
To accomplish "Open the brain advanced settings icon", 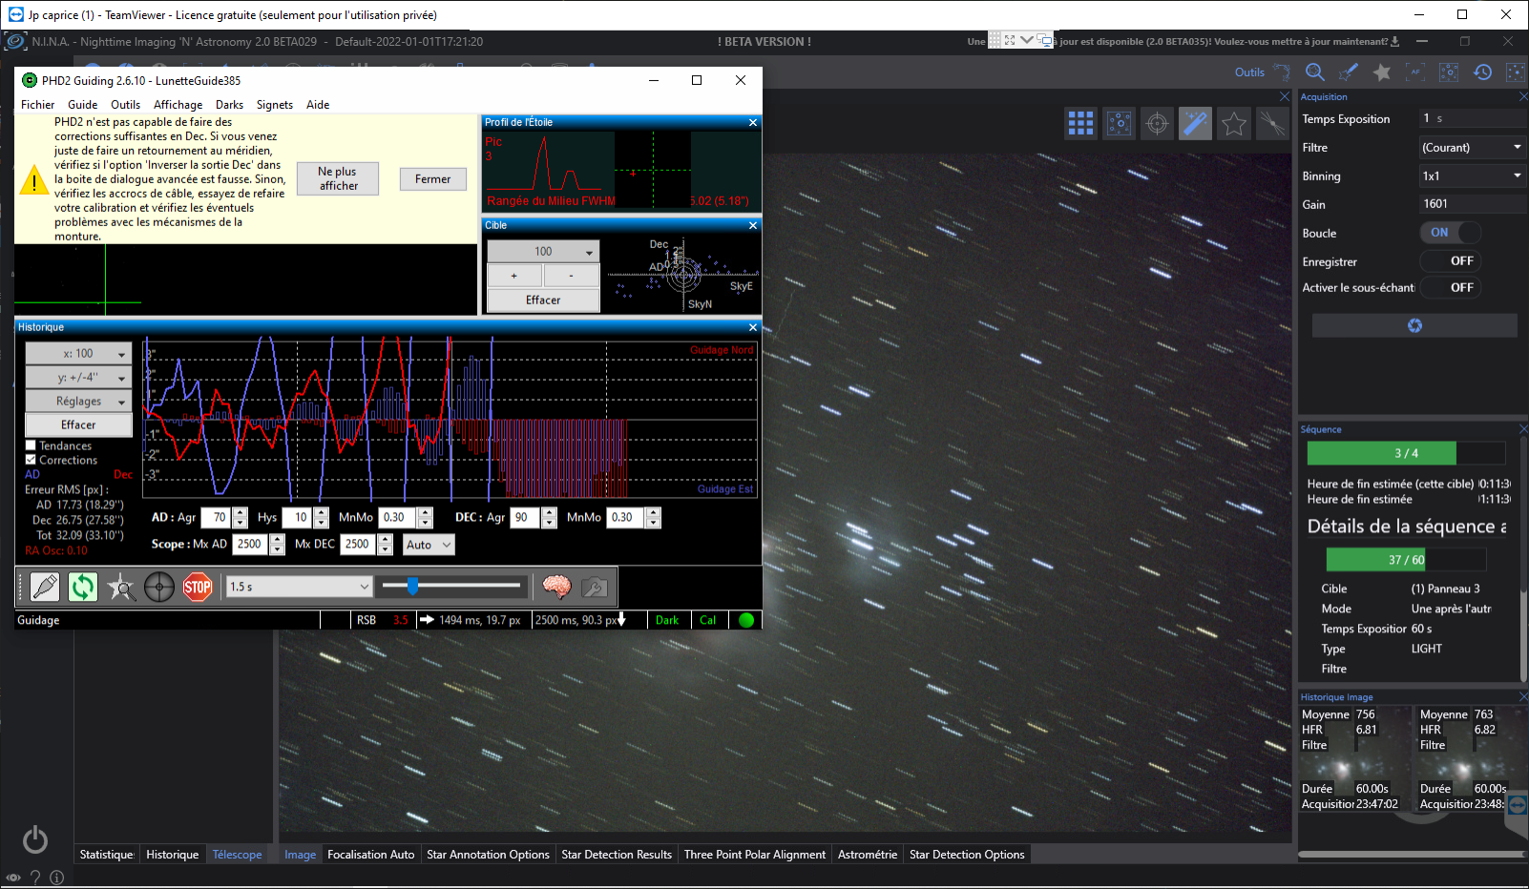I will point(556,587).
